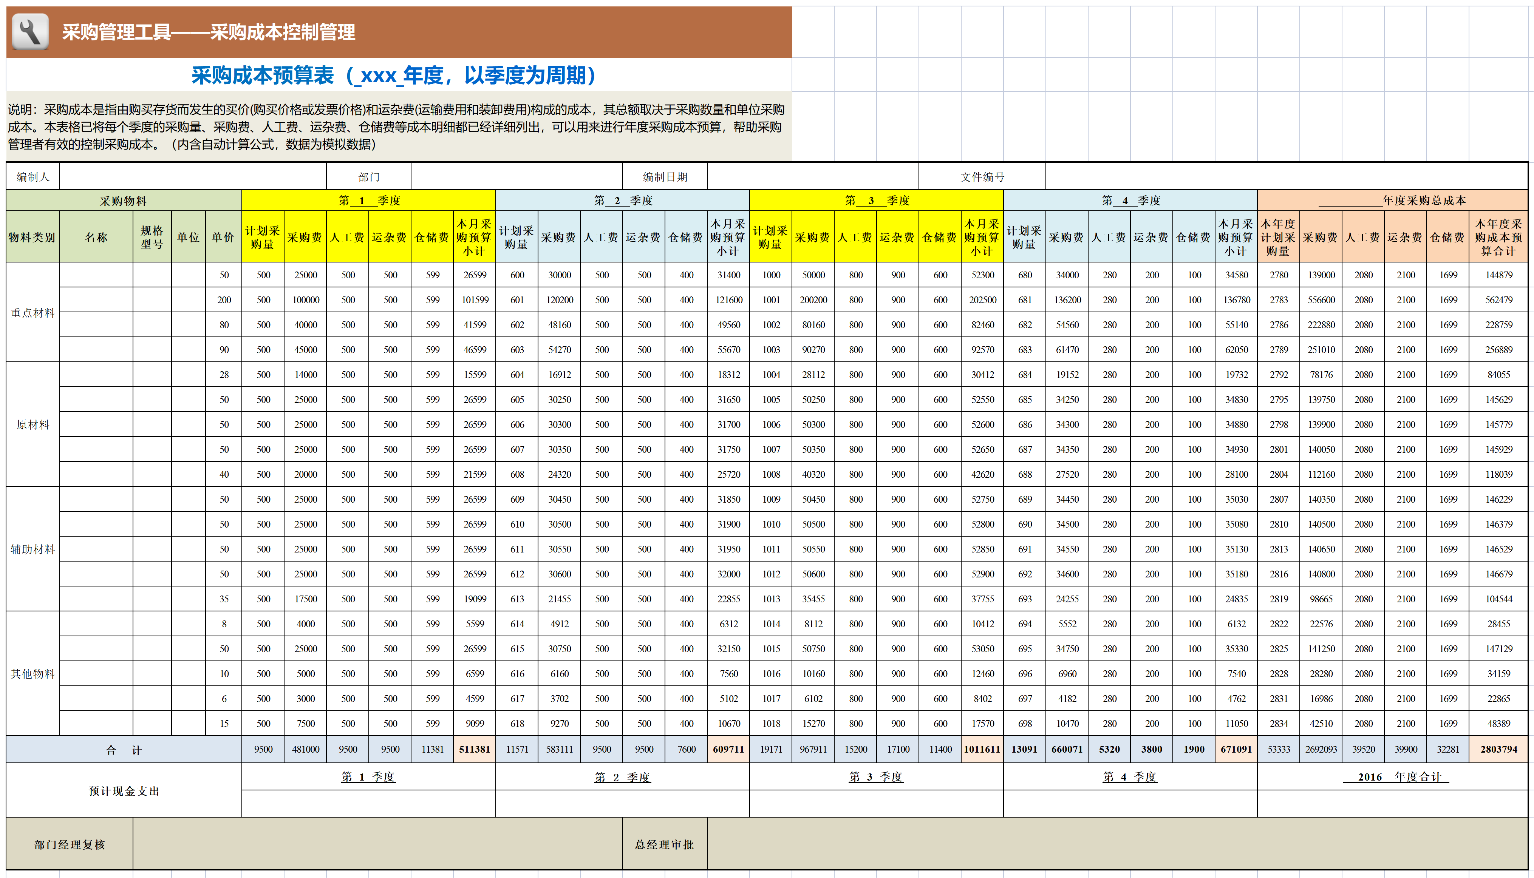Select the 编制人 label cell
The width and height of the screenshot is (1534, 878).
(x=33, y=177)
